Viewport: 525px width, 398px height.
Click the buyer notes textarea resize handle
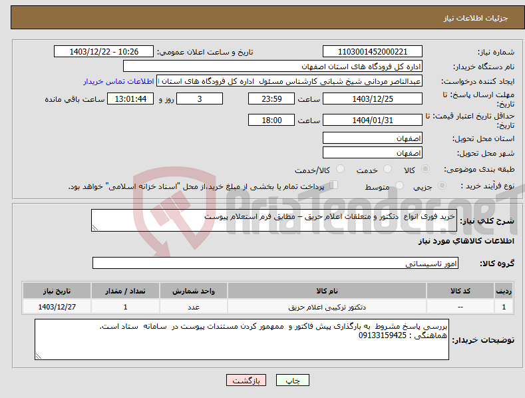pyautogui.click(x=39, y=356)
